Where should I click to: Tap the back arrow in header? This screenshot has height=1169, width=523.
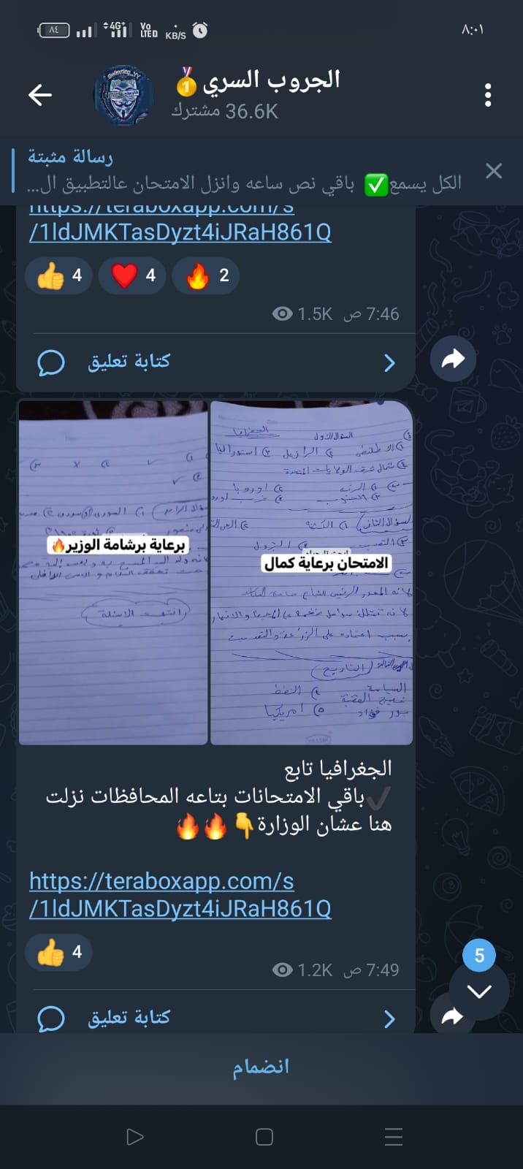[x=40, y=94]
